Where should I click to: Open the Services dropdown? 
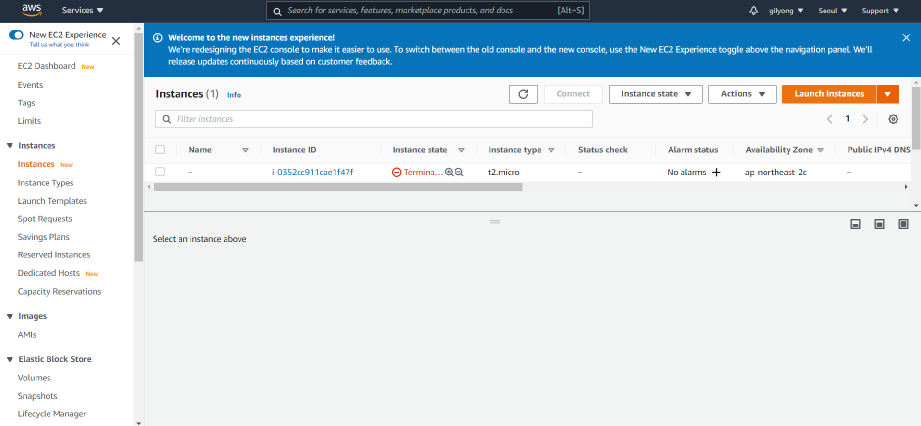coord(83,10)
